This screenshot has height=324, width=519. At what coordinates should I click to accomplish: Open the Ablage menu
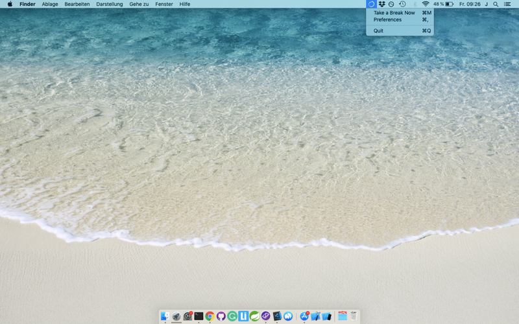click(50, 4)
